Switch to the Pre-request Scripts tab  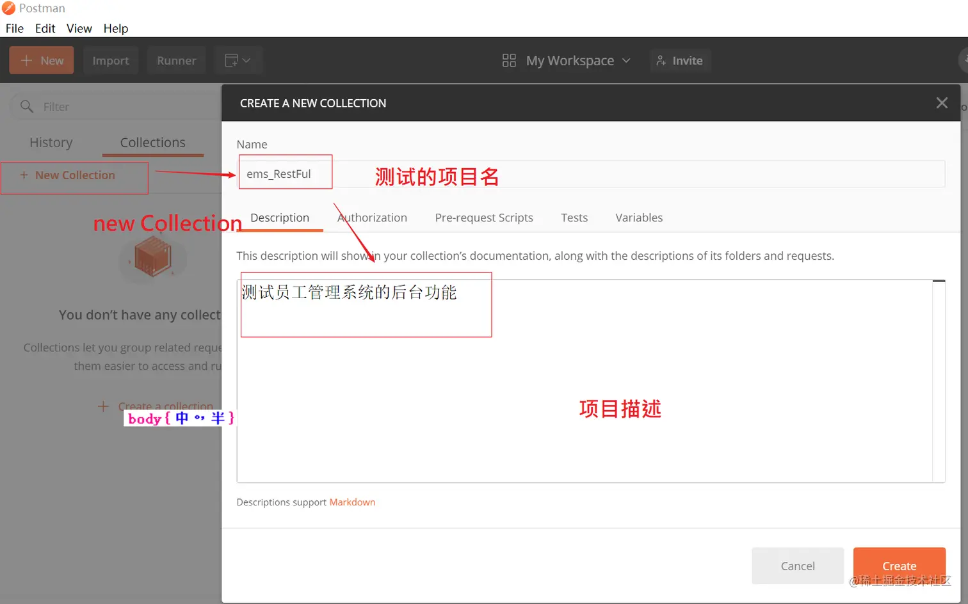pyautogui.click(x=484, y=218)
